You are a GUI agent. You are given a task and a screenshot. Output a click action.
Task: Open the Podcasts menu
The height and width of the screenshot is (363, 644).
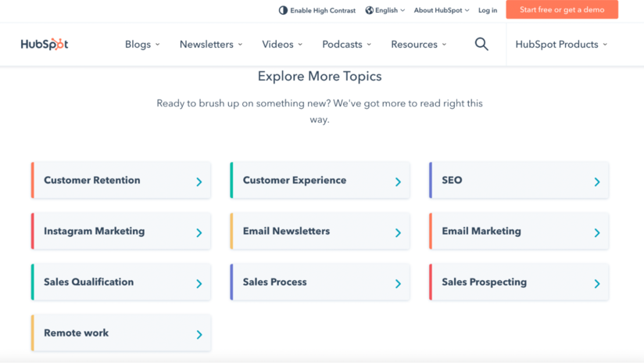(347, 45)
